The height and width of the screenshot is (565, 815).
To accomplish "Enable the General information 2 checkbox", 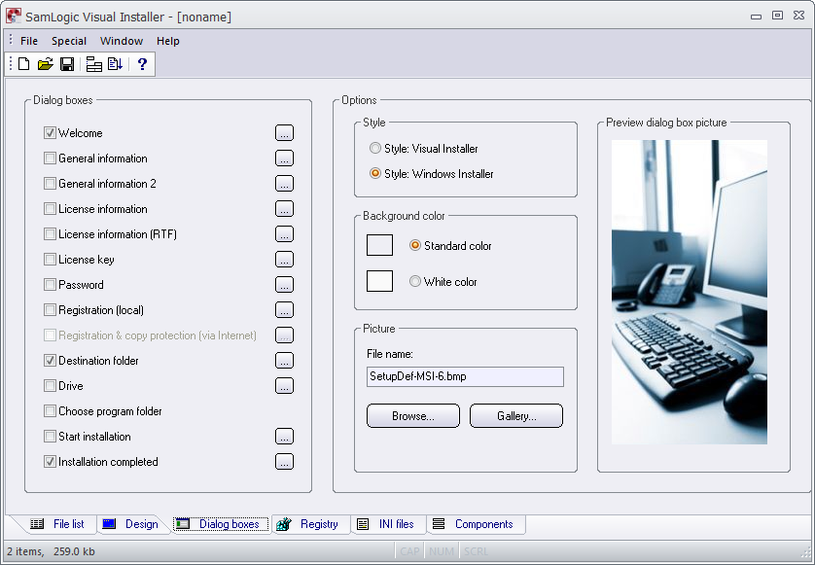I will pyautogui.click(x=50, y=184).
